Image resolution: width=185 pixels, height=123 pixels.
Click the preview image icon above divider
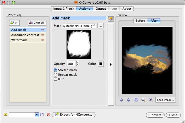coord(110,19)
